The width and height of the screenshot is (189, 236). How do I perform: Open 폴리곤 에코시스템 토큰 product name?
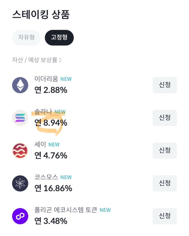(66, 210)
